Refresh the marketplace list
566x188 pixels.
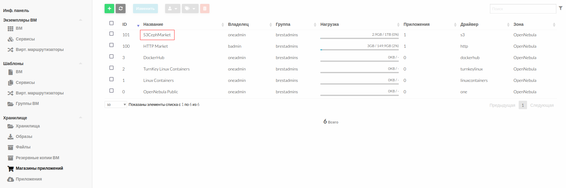(x=121, y=9)
